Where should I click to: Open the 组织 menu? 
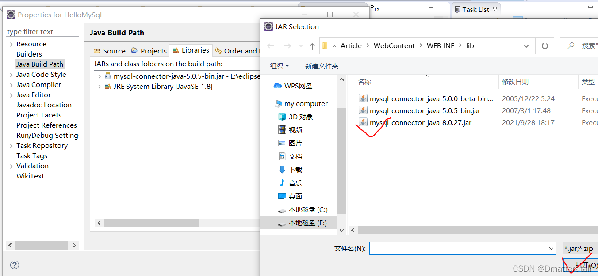point(279,66)
